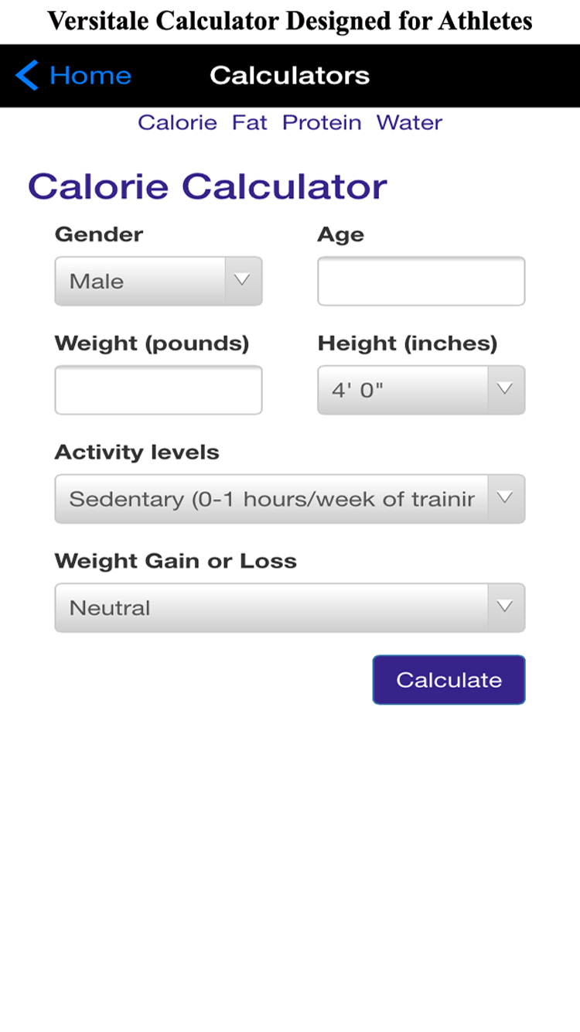The width and height of the screenshot is (580, 1032).
Task: Switch to the Calorie calculator tab
Action: coord(177,123)
